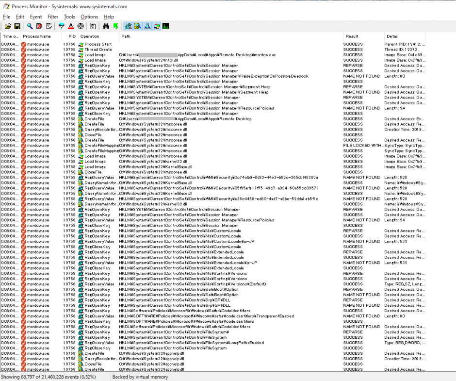
Task: Open the Options menu
Action: (x=89, y=17)
